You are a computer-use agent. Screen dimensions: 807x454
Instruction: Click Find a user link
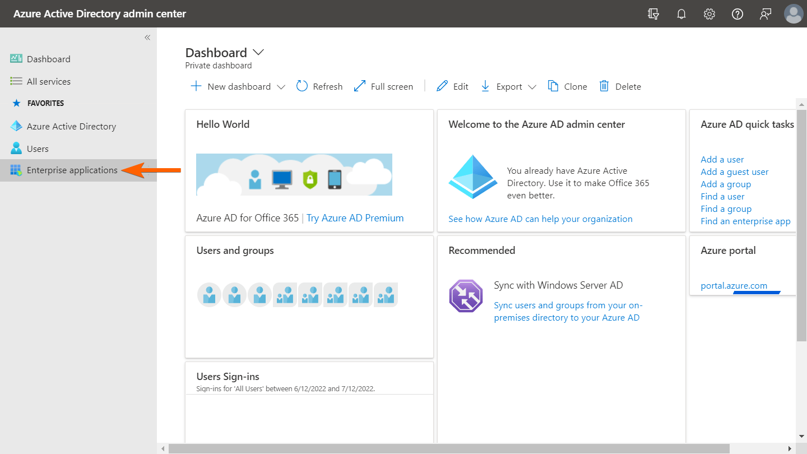coord(722,196)
